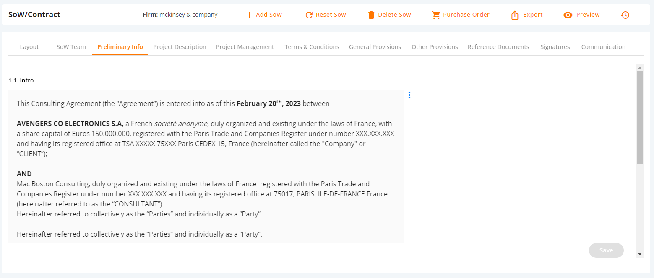The image size is (654, 278).
Task: Click the Reset Sow refresh icon
Action: pos(309,15)
